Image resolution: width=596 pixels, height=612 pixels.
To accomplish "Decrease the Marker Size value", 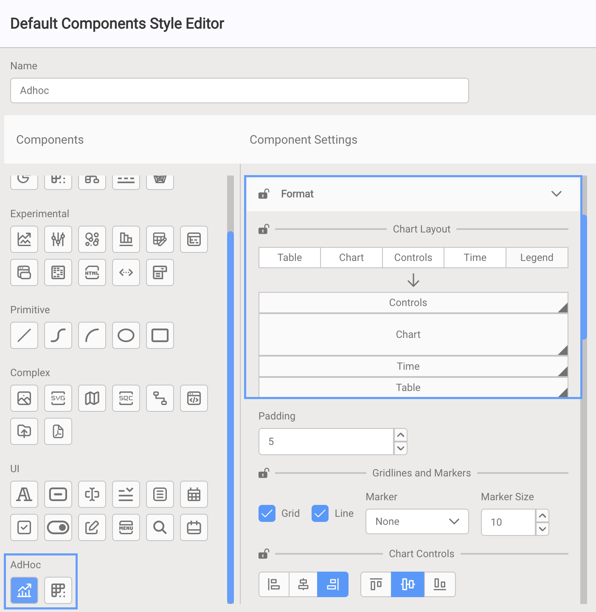I will tap(542, 529).
